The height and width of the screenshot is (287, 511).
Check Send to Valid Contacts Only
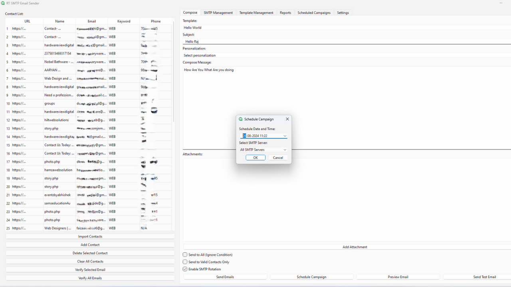[x=185, y=261]
